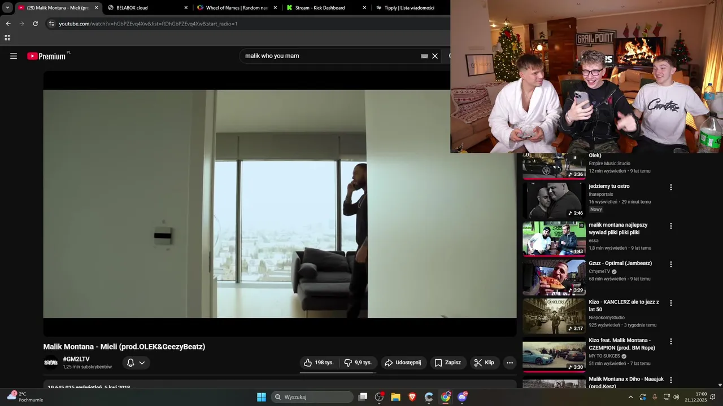Viewport: 723px width, 406px height.
Task: Open the Chrome apps grid in bookmarks bar
Action: [7, 38]
